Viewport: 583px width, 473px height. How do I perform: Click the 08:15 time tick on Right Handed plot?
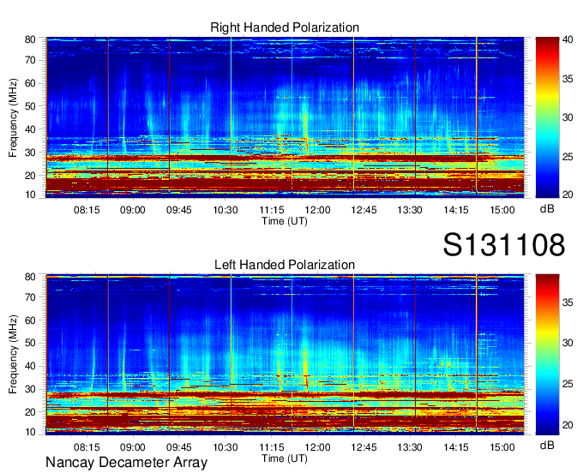[x=87, y=210]
